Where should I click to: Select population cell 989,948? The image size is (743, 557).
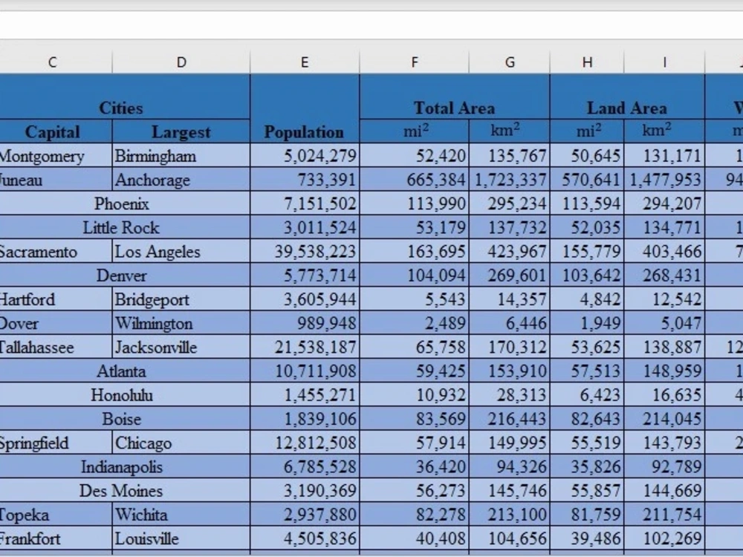[x=305, y=323]
